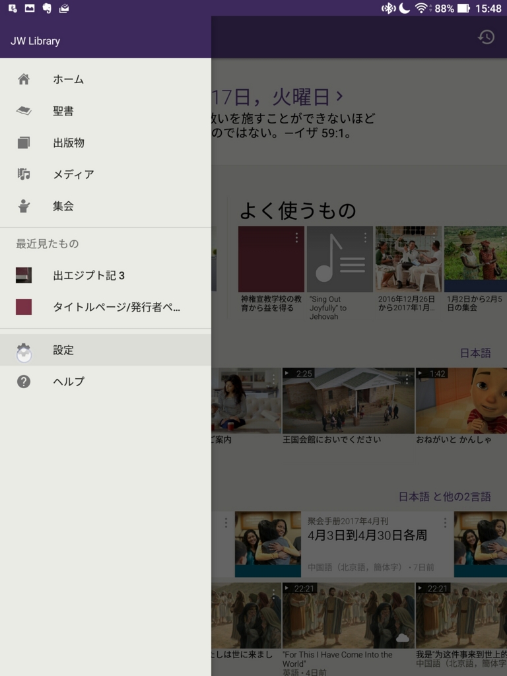Image resolution: width=507 pixels, height=676 pixels.
Task: Open 4月3日到4月30日各周 workbook card
Action: tap(344, 544)
